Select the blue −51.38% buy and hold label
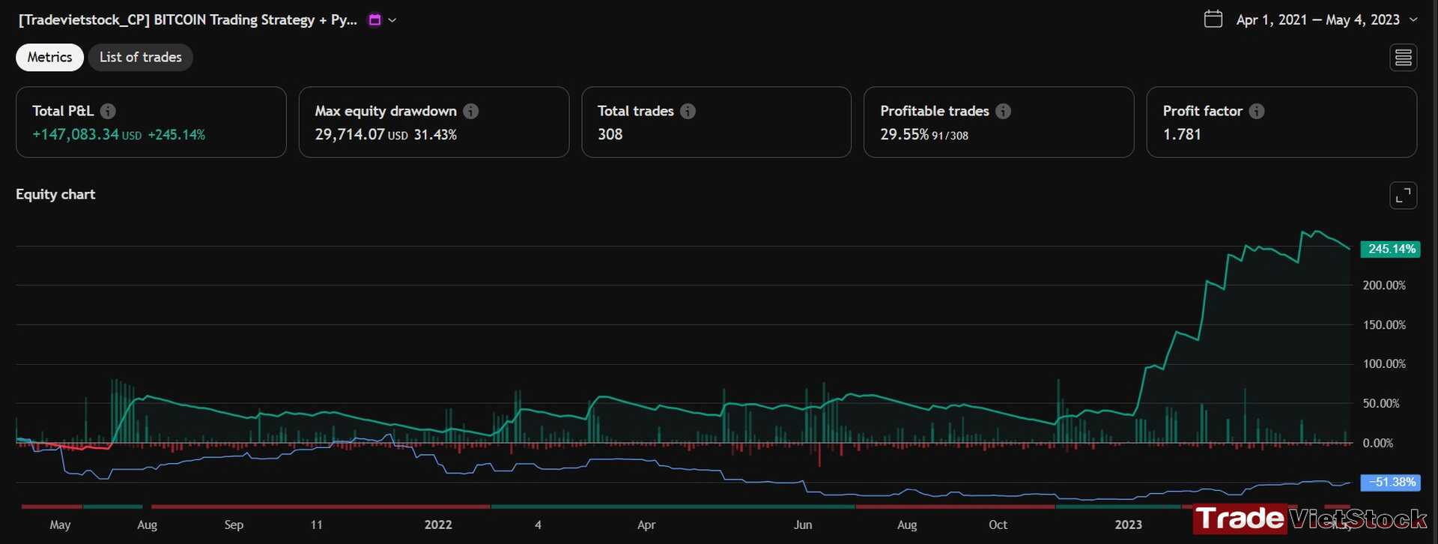1438x544 pixels. pos(1391,483)
